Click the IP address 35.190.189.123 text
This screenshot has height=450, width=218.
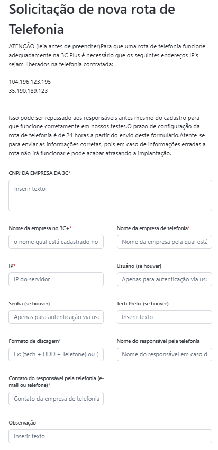tap(28, 91)
